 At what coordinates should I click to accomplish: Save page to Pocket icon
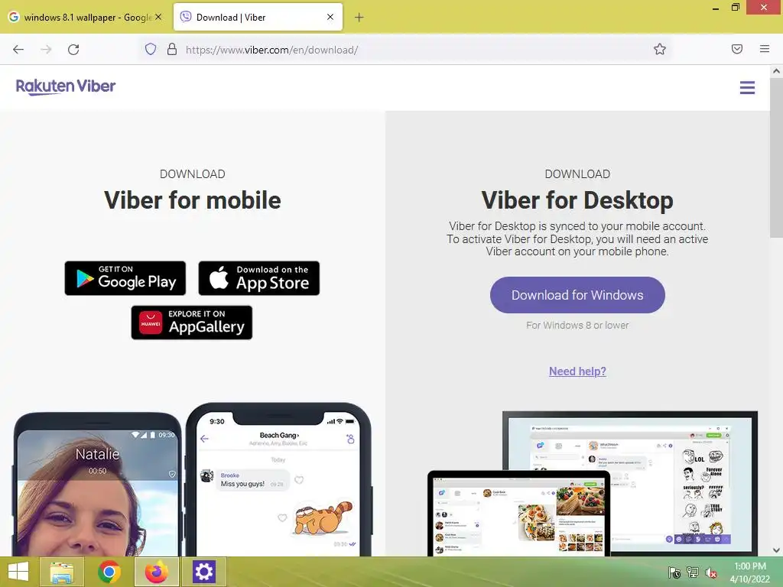coord(737,49)
